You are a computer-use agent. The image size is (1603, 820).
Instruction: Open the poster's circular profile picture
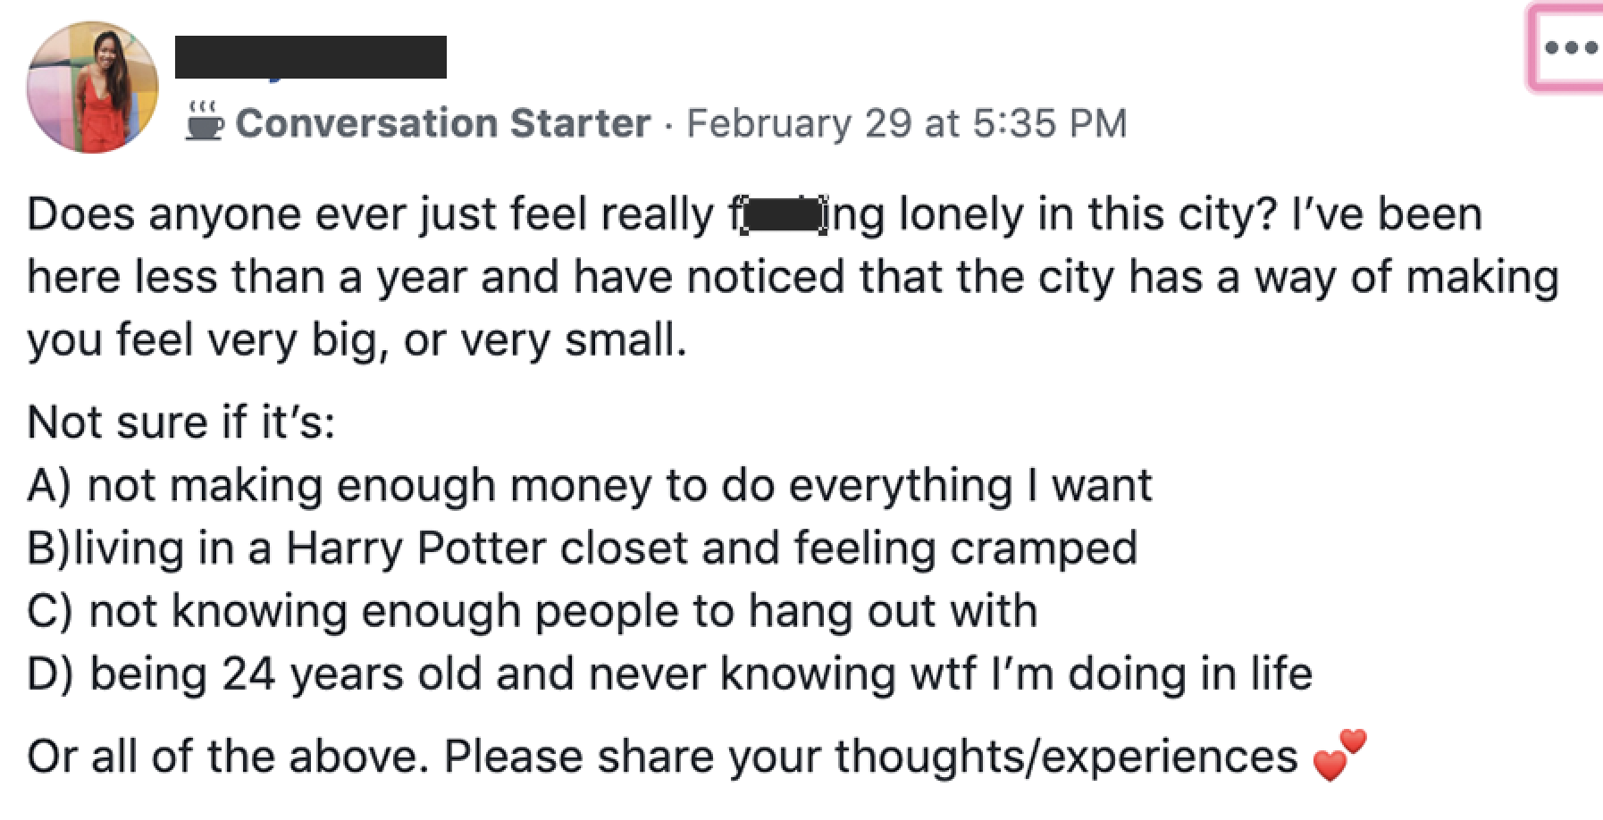[x=93, y=88]
